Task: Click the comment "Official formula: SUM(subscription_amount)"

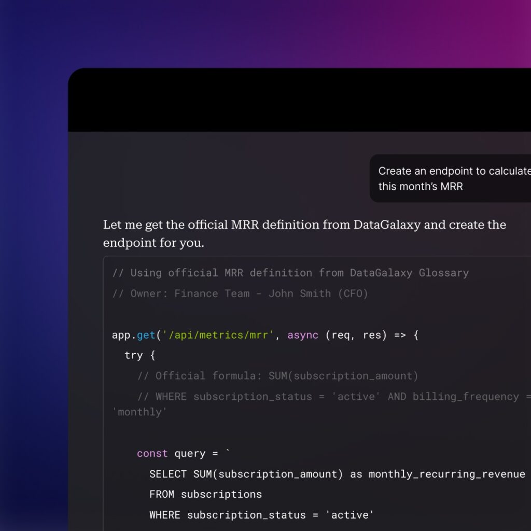Action: (x=278, y=376)
